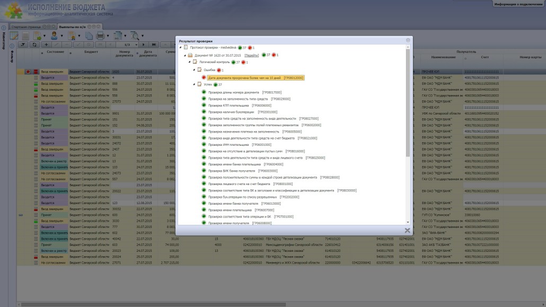Click the filter funnel button in the grid toolbar

point(23,45)
